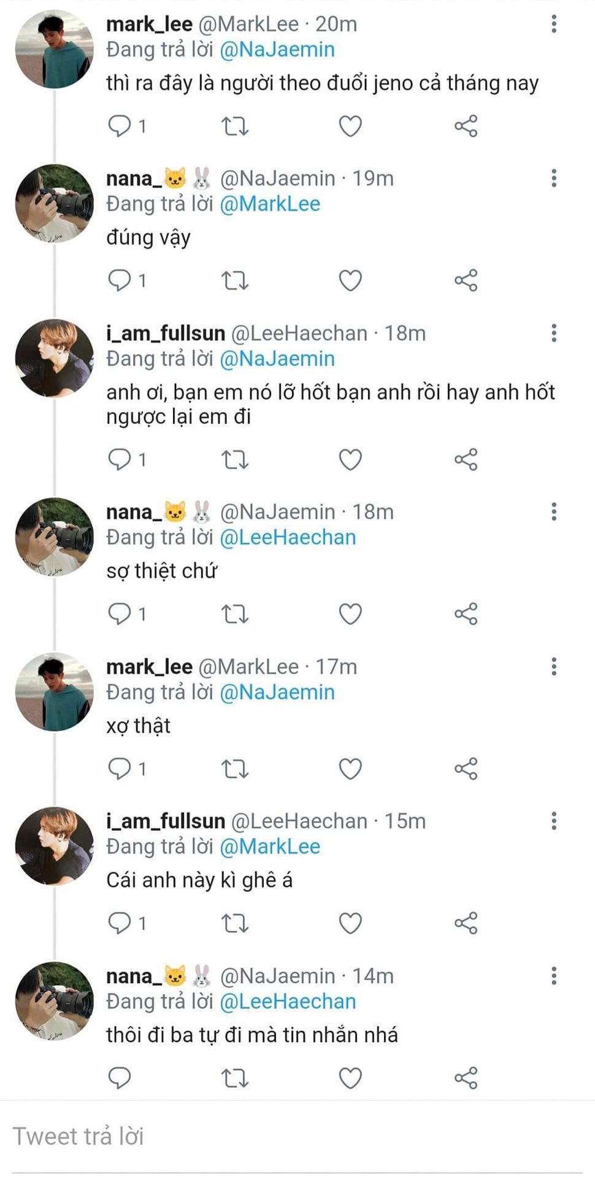Open more options on nana_'s 14m tweet

554,976
